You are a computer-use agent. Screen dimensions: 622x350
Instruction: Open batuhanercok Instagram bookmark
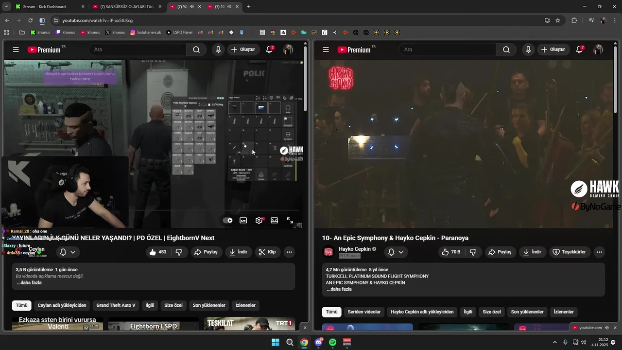[x=145, y=33]
